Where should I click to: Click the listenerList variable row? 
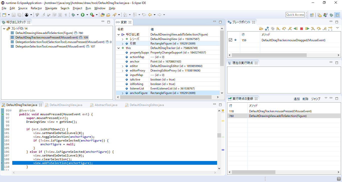tap(168, 88)
